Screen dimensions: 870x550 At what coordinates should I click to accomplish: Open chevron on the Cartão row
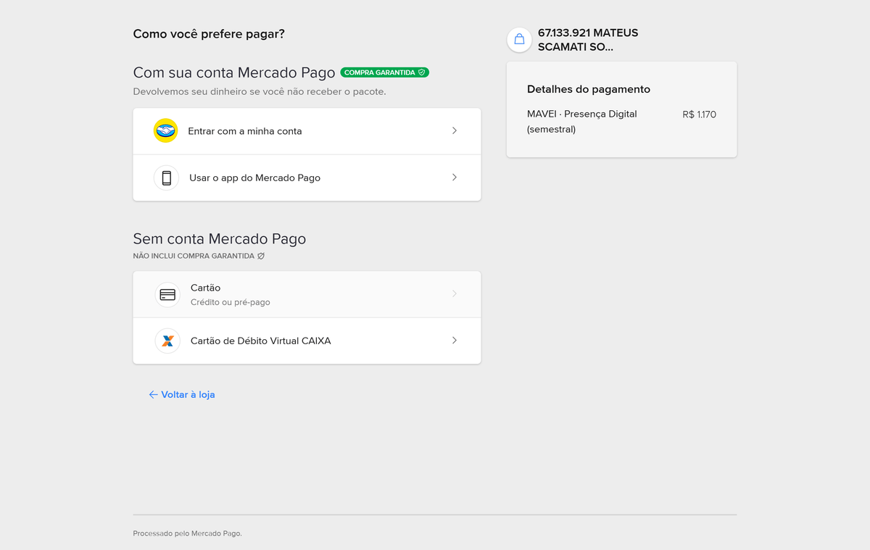click(455, 294)
